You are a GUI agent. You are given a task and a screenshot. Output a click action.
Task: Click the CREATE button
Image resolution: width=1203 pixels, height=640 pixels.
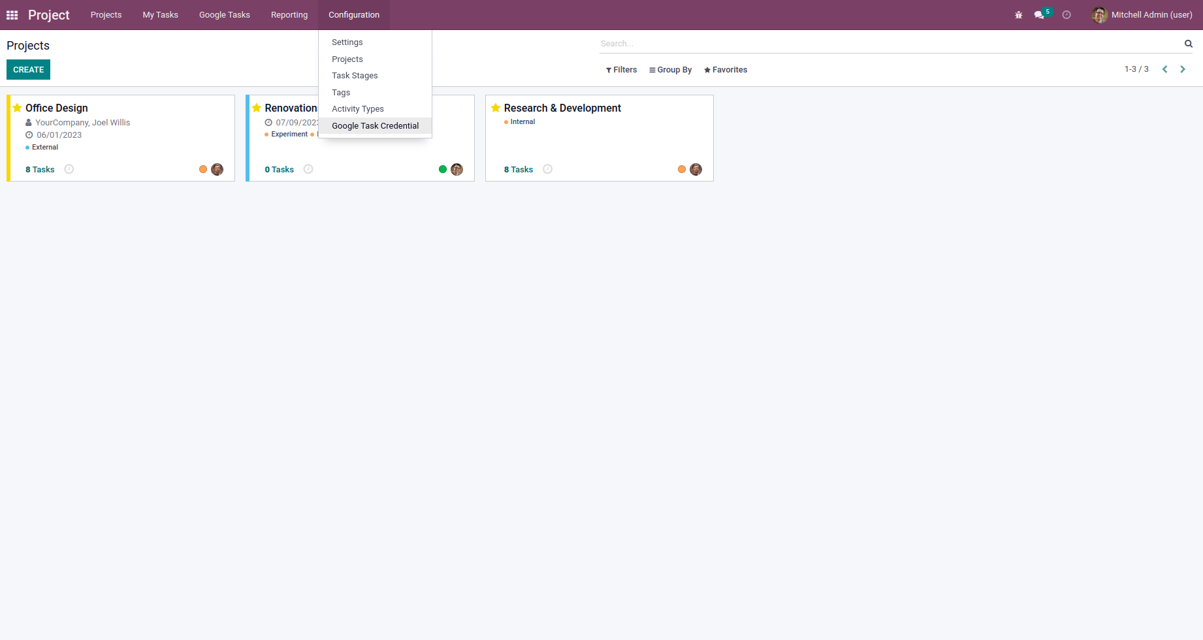[29, 70]
